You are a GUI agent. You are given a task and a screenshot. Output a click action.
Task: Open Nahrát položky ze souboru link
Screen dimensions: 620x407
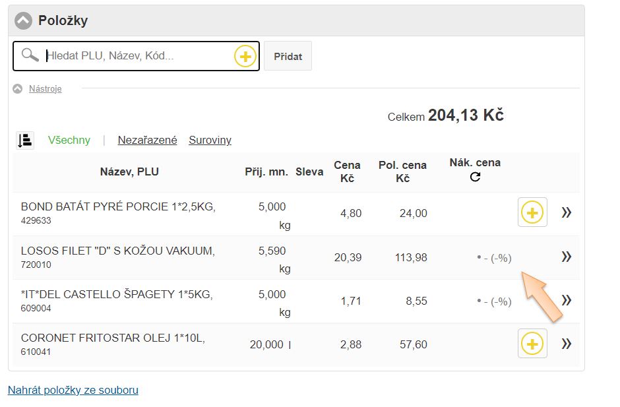point(73,390)
